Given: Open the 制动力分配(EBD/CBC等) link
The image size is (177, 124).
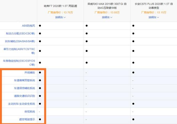Looking at the screenshot, I should (20, 34).
